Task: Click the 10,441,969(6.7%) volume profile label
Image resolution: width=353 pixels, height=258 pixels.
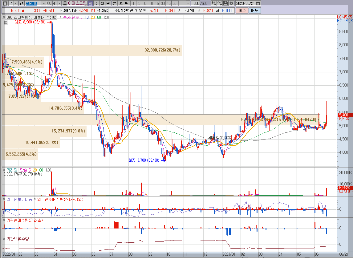Action: point(42,142)
